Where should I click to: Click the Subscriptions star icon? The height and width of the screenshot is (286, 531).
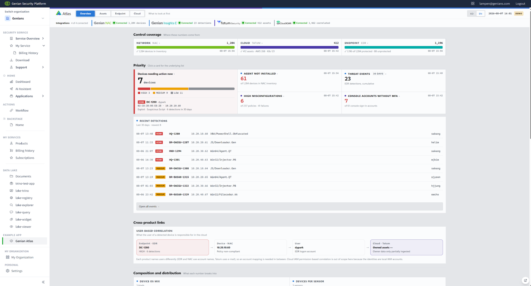[11, 158]
